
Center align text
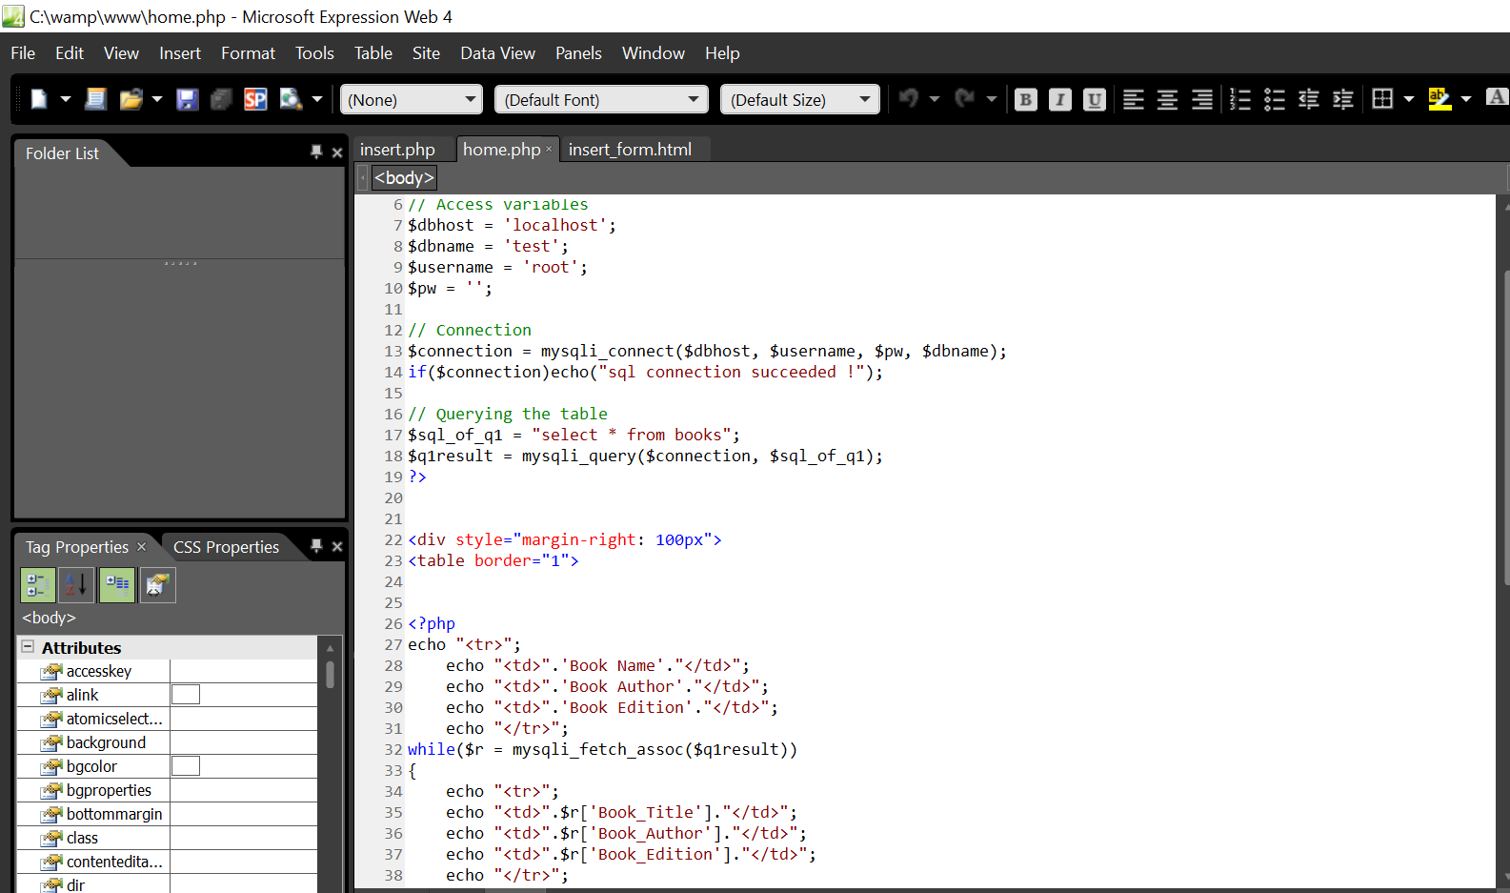(x=1167, y=99)
